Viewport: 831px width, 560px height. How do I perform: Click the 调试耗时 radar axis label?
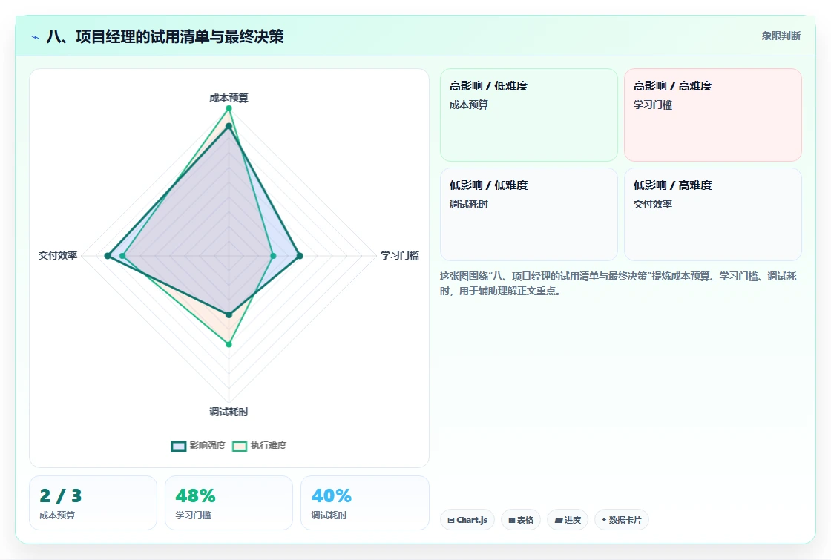point(229,412)
